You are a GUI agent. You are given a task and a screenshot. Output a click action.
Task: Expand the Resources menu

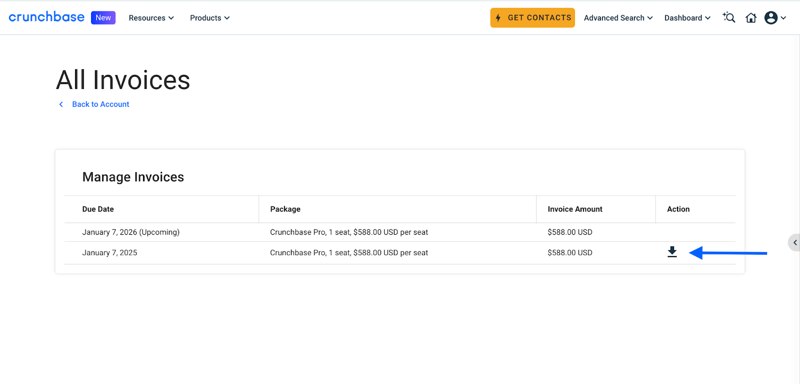(151, 18)
